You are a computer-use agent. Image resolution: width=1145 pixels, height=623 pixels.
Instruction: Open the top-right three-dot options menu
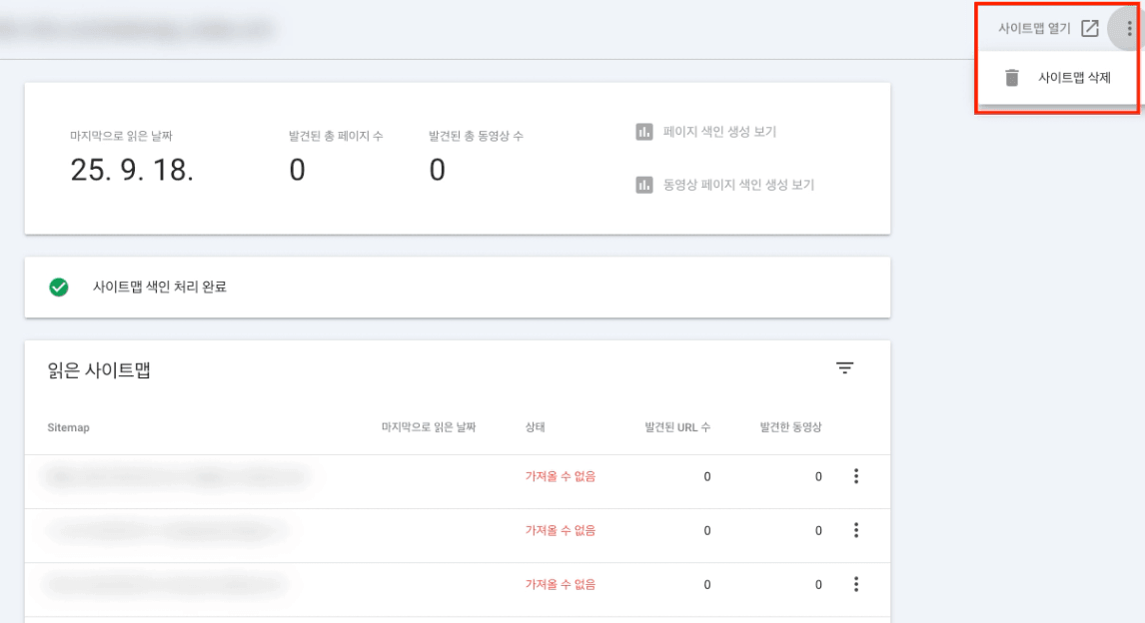[1129, 28]
